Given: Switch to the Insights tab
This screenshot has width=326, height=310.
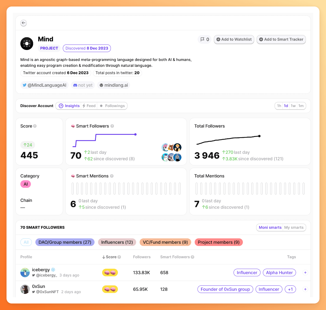Looking at the screenshot, I should tap(69, 106).
